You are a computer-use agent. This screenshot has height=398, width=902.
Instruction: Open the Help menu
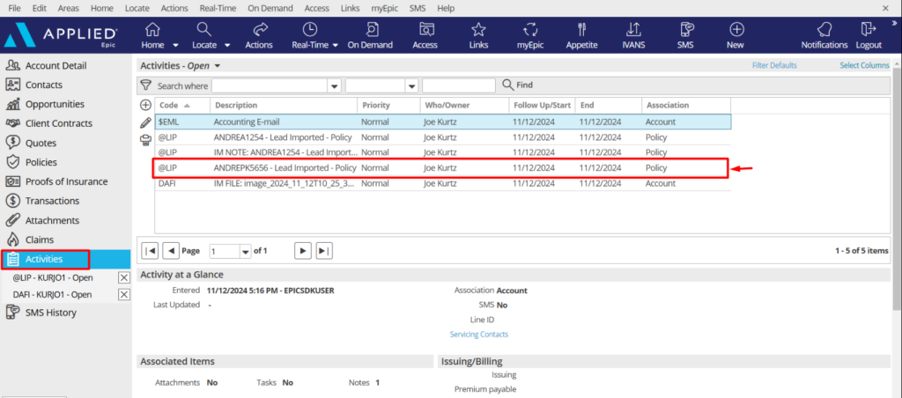(445, 8)
